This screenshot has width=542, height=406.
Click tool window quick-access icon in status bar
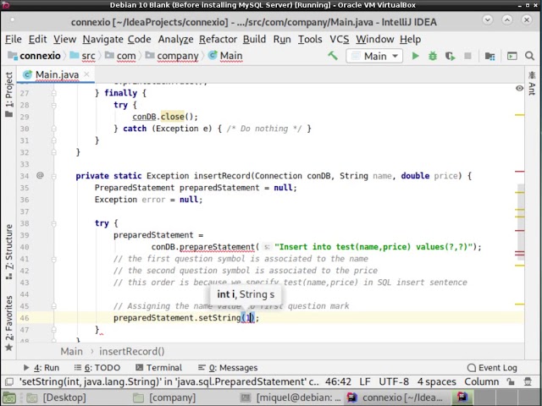[9, 381]
